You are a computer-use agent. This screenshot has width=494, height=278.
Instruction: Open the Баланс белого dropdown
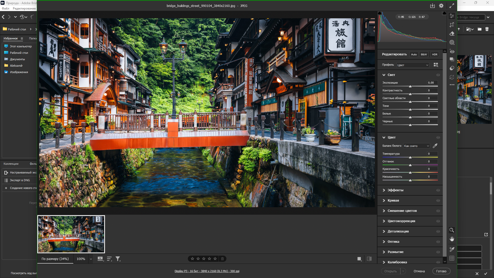pos(416,146)
